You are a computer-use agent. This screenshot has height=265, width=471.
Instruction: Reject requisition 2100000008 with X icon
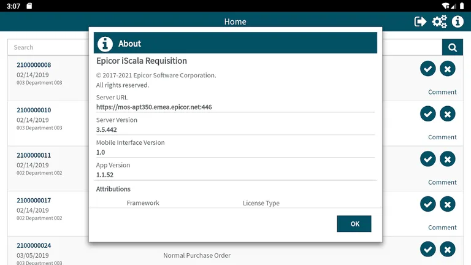(x=448, y=68)
